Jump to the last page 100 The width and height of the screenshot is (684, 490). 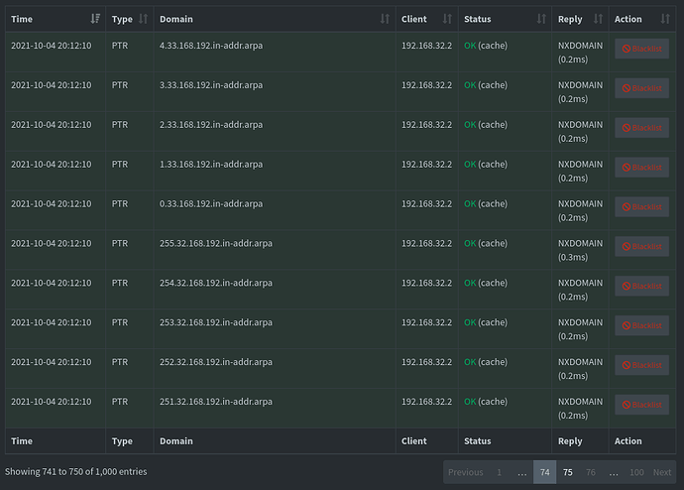[636, 472]
